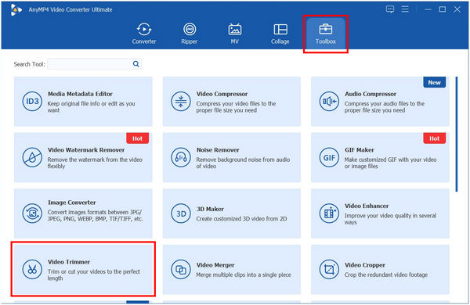This screenshot has height=305, width=470.
Task: Click the AnyMP4 app logo
Action: click(x=16, y=9)
